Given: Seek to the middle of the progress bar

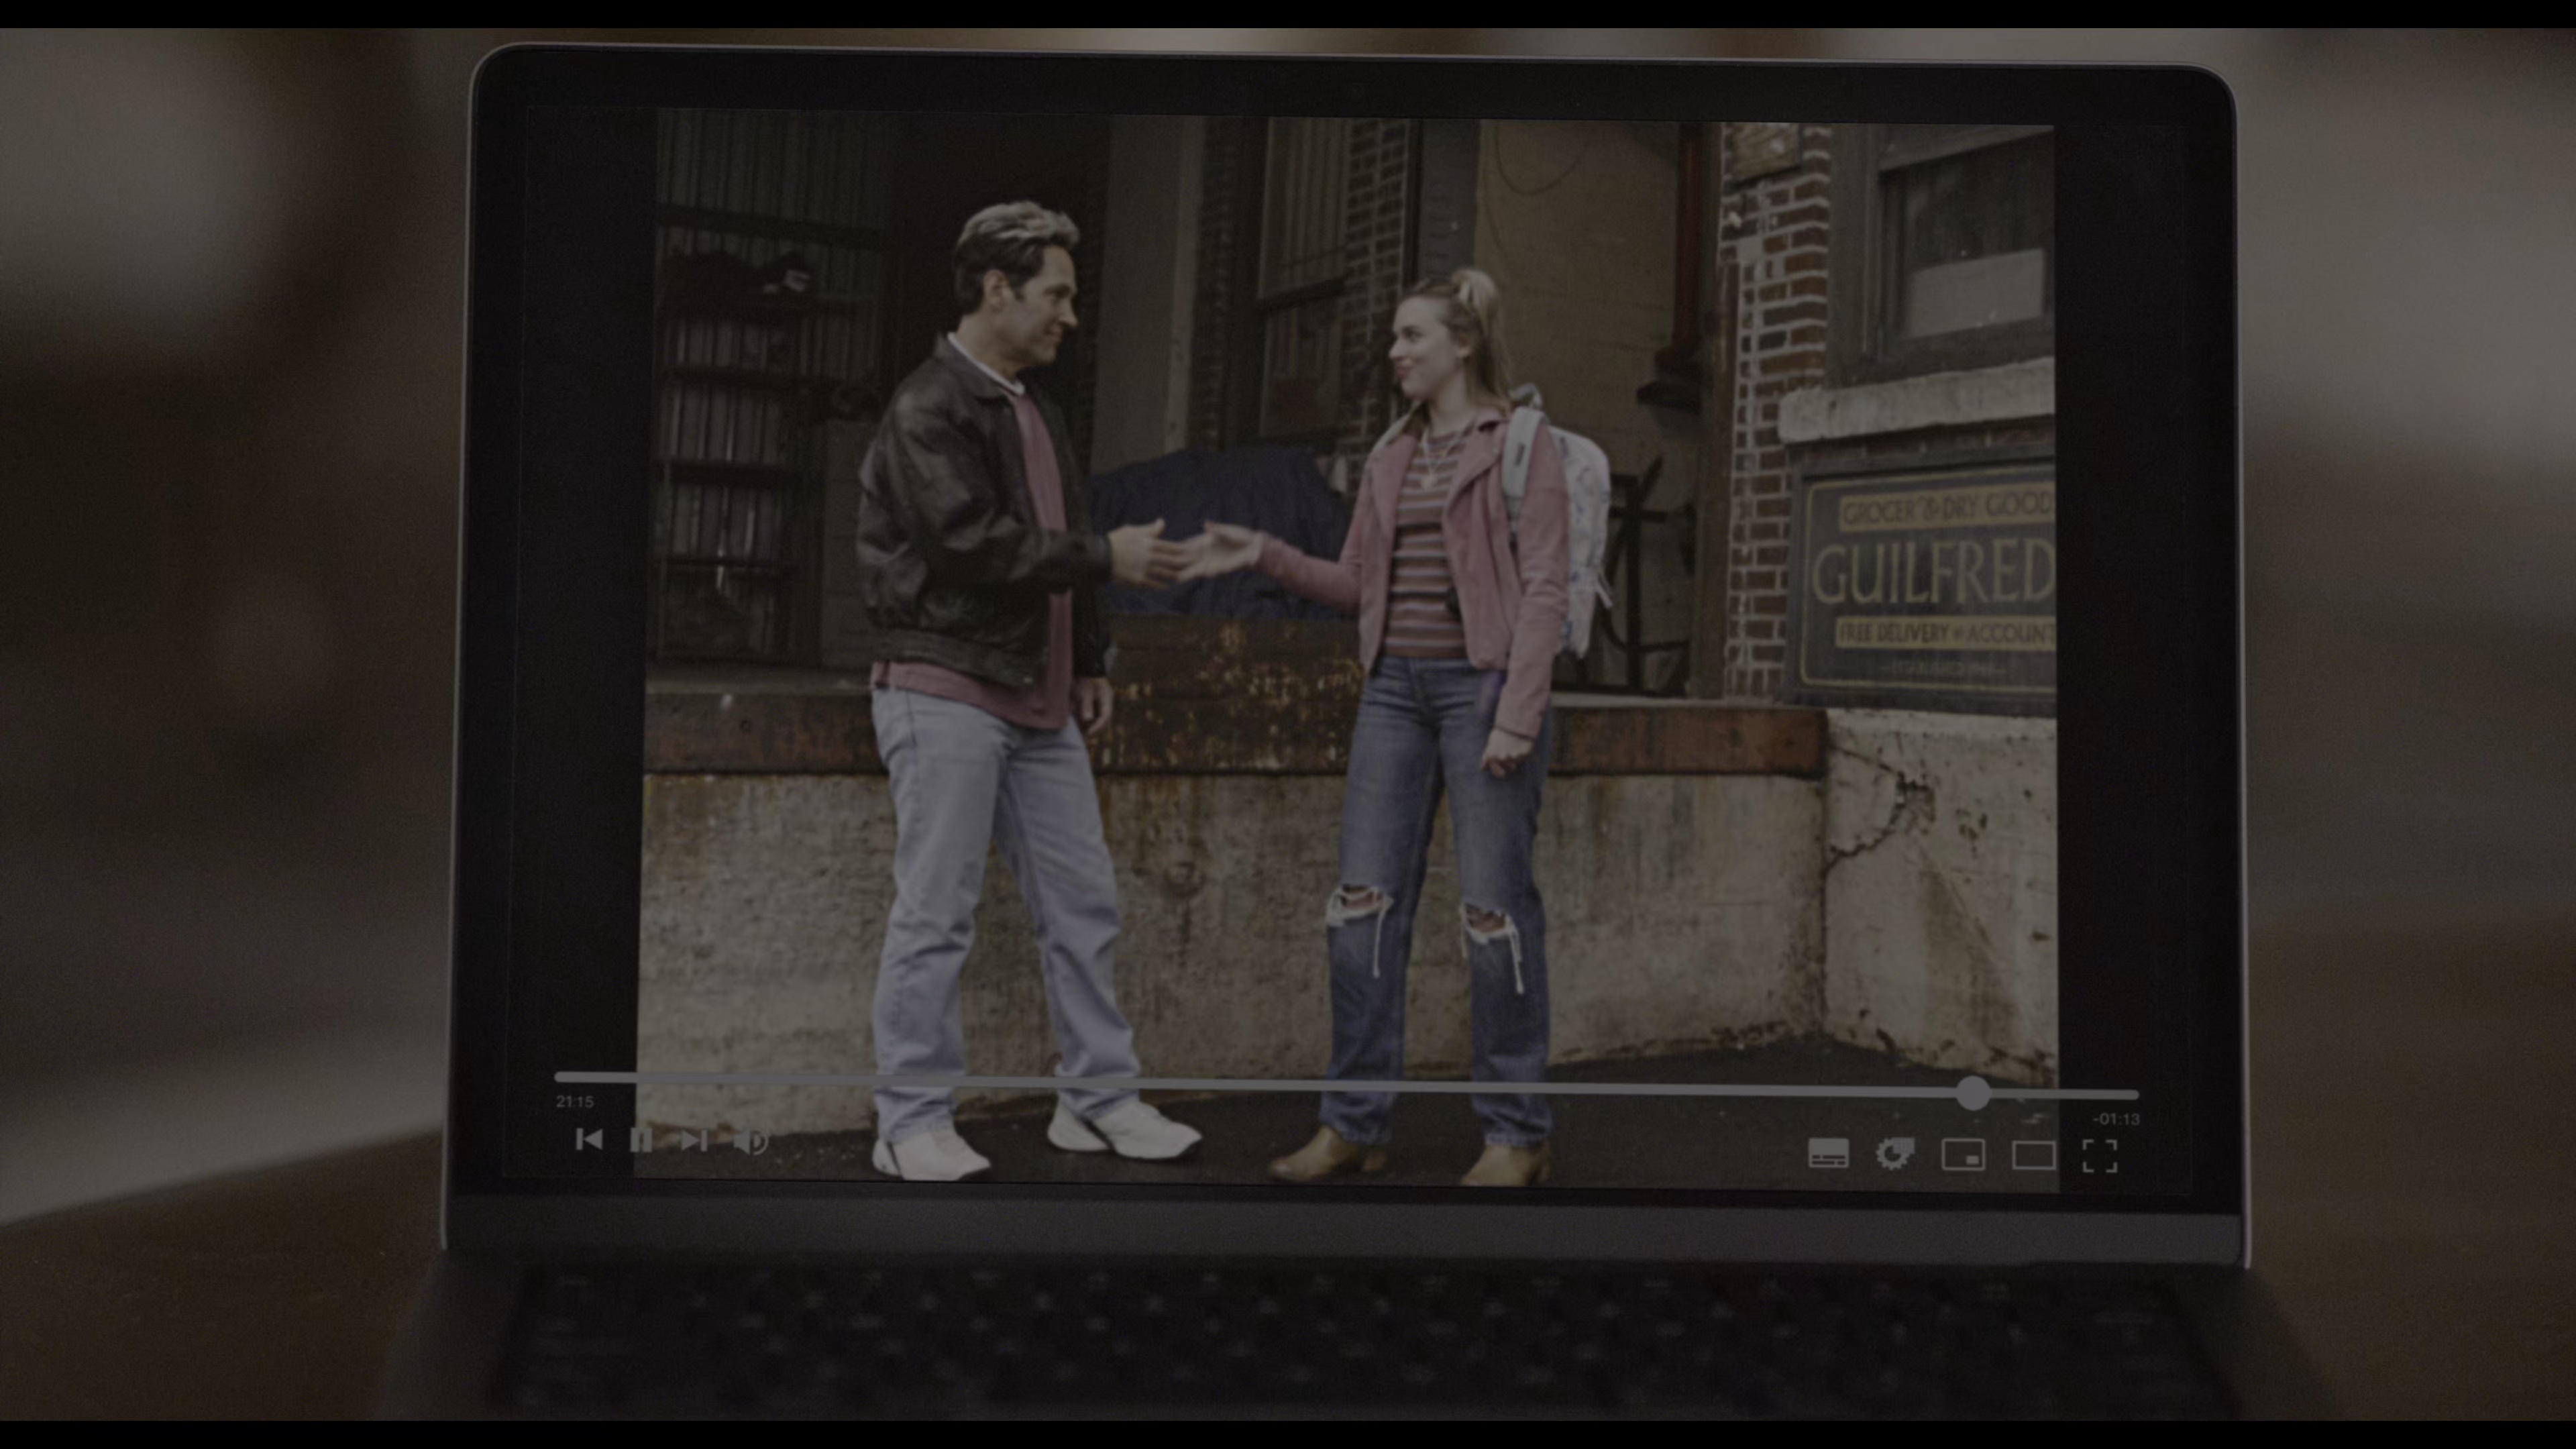Looking at the screenshot, I should 1346,1085.
